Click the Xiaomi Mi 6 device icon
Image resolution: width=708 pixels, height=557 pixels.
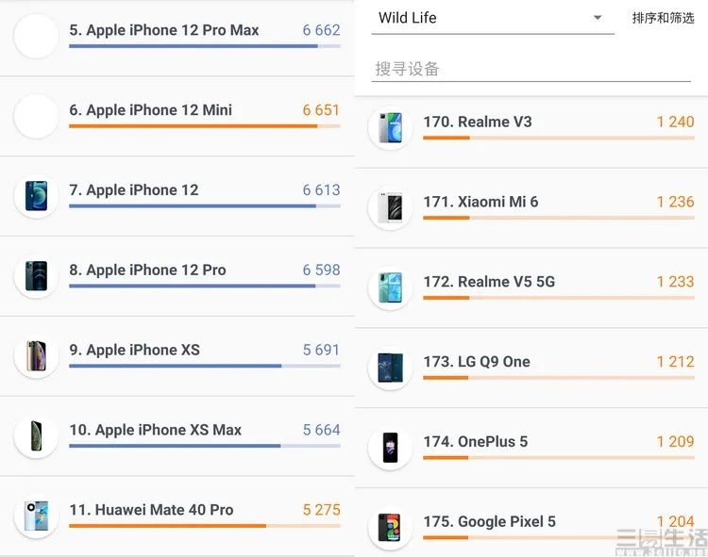[x=390, y=207]
